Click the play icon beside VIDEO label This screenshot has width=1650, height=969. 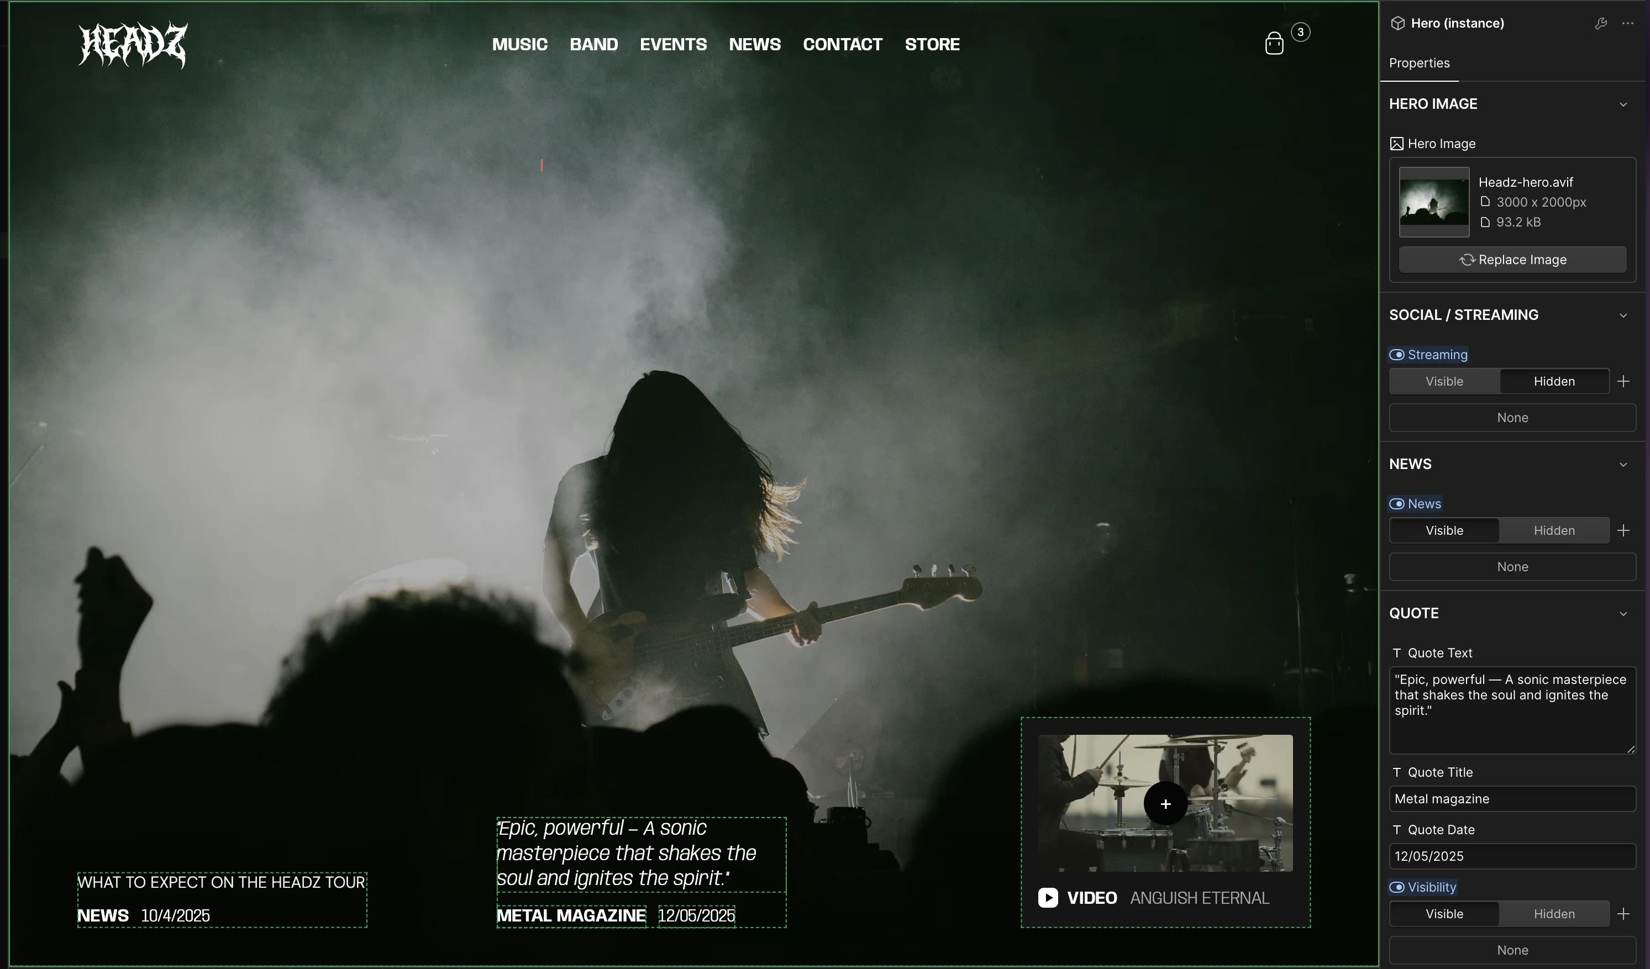pyautogui.click(x=1048, y=898)
